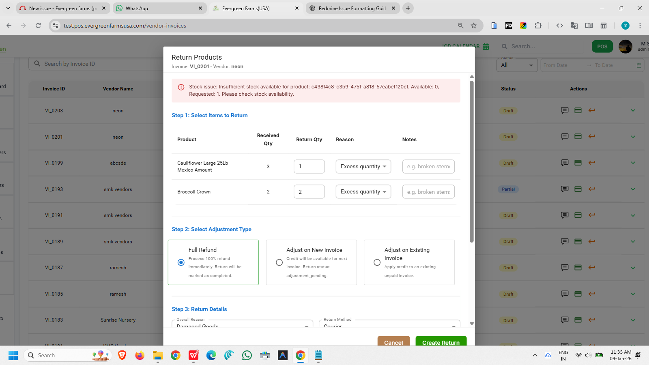Click return arrow icon for invoice VI_0193
The width and height of the screenshot is (649, 365).
click(x=592, y=189)
